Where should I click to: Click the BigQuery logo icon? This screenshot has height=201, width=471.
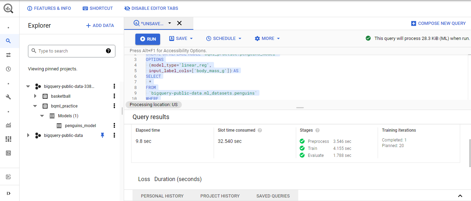(8, 8)
